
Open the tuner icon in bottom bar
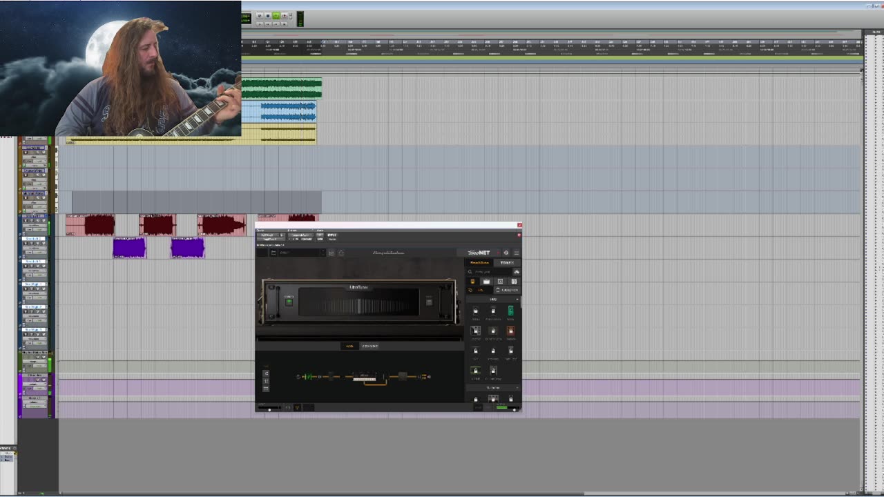(x=298, y=407)
